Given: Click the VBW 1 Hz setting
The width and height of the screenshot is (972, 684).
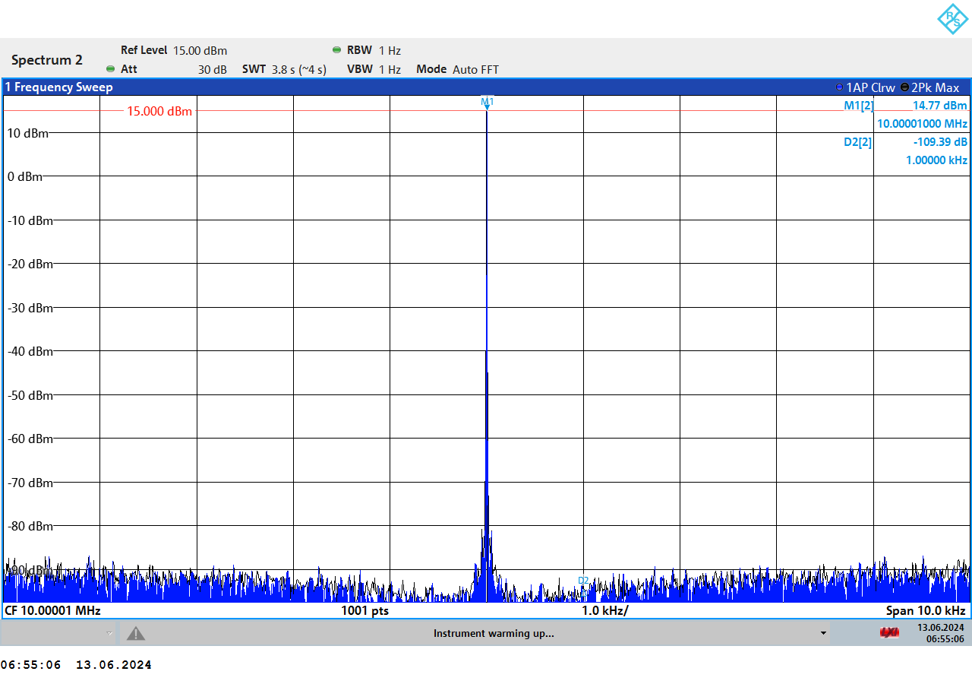Looking at the screenshot, I should pos(374,69).
